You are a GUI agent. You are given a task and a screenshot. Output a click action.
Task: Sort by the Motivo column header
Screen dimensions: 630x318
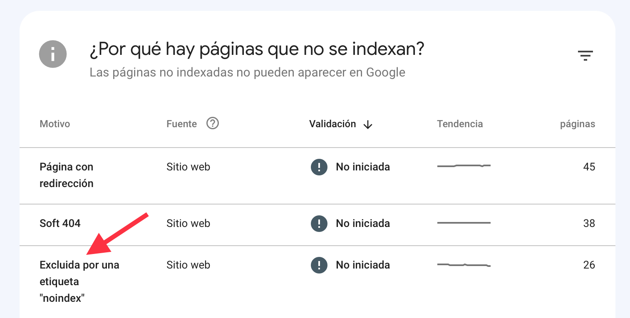coord(55,123)
